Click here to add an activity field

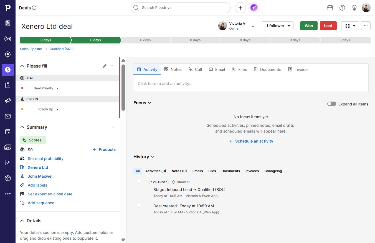[x=251, y=84]
